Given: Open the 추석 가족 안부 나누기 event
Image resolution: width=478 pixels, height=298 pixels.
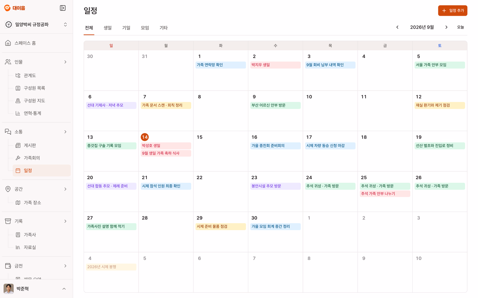Looking at the screenshot, I should [x=385, y=194].
